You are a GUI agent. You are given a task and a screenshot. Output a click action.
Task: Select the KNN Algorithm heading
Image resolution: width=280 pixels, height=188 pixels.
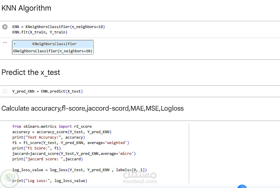click(x=26, y=8)
